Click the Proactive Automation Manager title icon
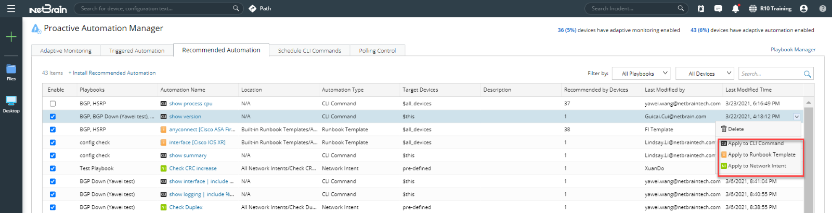 (x=36, y=29)
